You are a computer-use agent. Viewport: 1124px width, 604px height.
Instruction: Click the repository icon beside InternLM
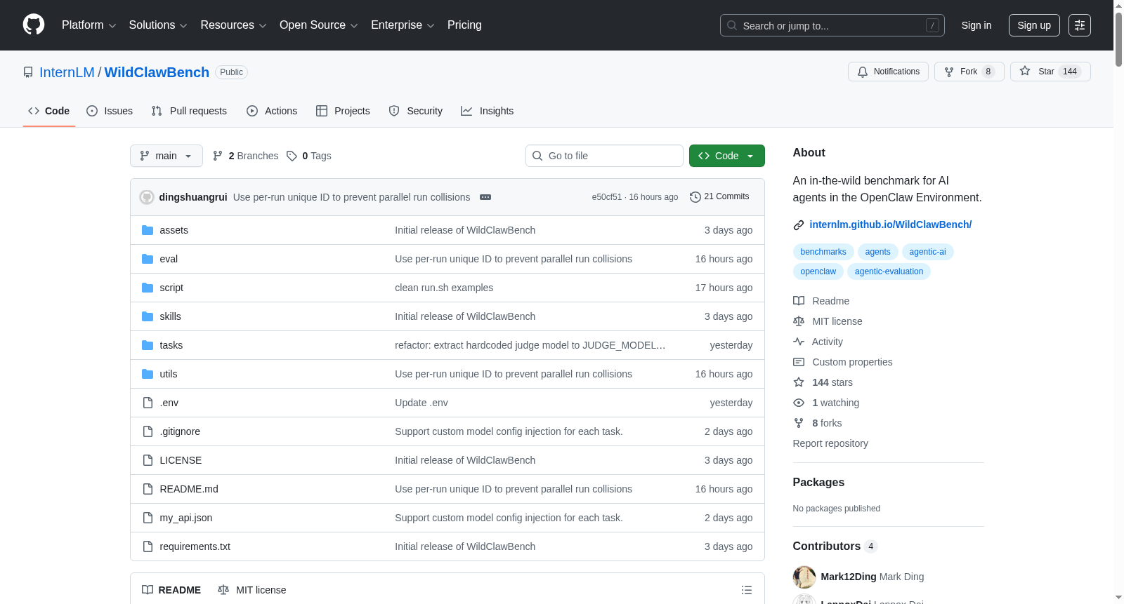(x=28, y=72)
